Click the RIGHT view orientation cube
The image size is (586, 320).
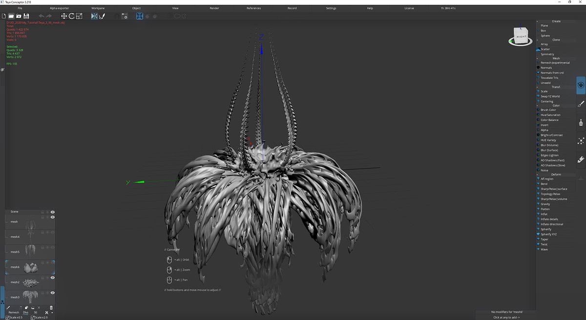click(x=521, y=36)
